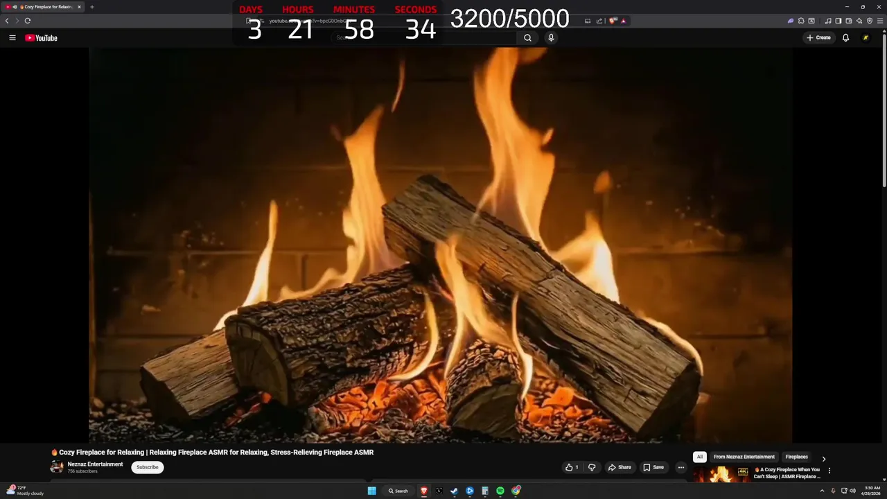Click the YouTube search magnifier button
This screenshot has height=499, width=887.
(527, 38)
